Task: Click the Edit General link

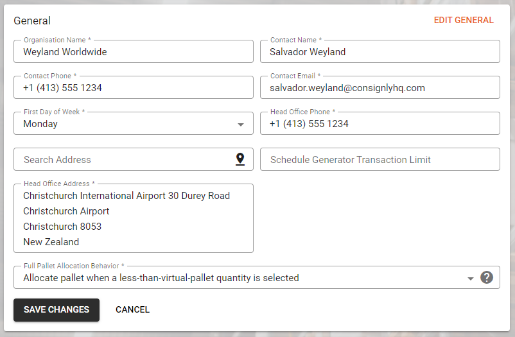Action: point(464,20)
